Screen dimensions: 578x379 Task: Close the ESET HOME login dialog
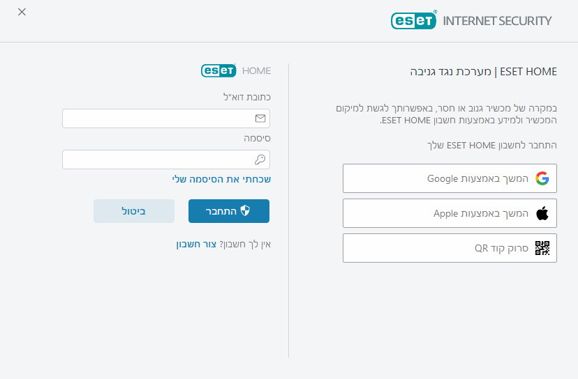pos(22,13)
